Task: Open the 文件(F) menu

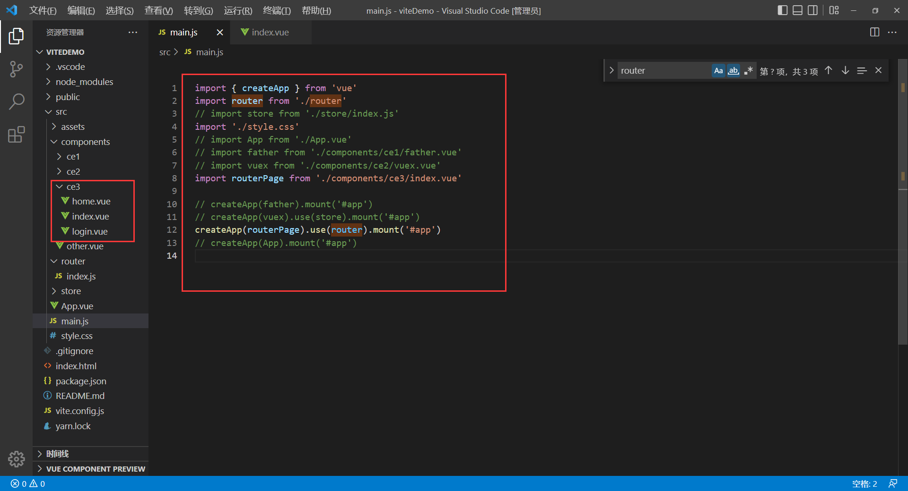Action: coord(43,10)
